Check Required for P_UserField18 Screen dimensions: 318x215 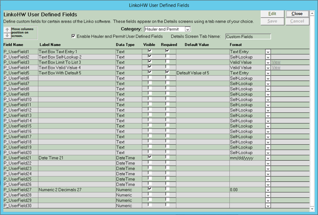(167, 141)
